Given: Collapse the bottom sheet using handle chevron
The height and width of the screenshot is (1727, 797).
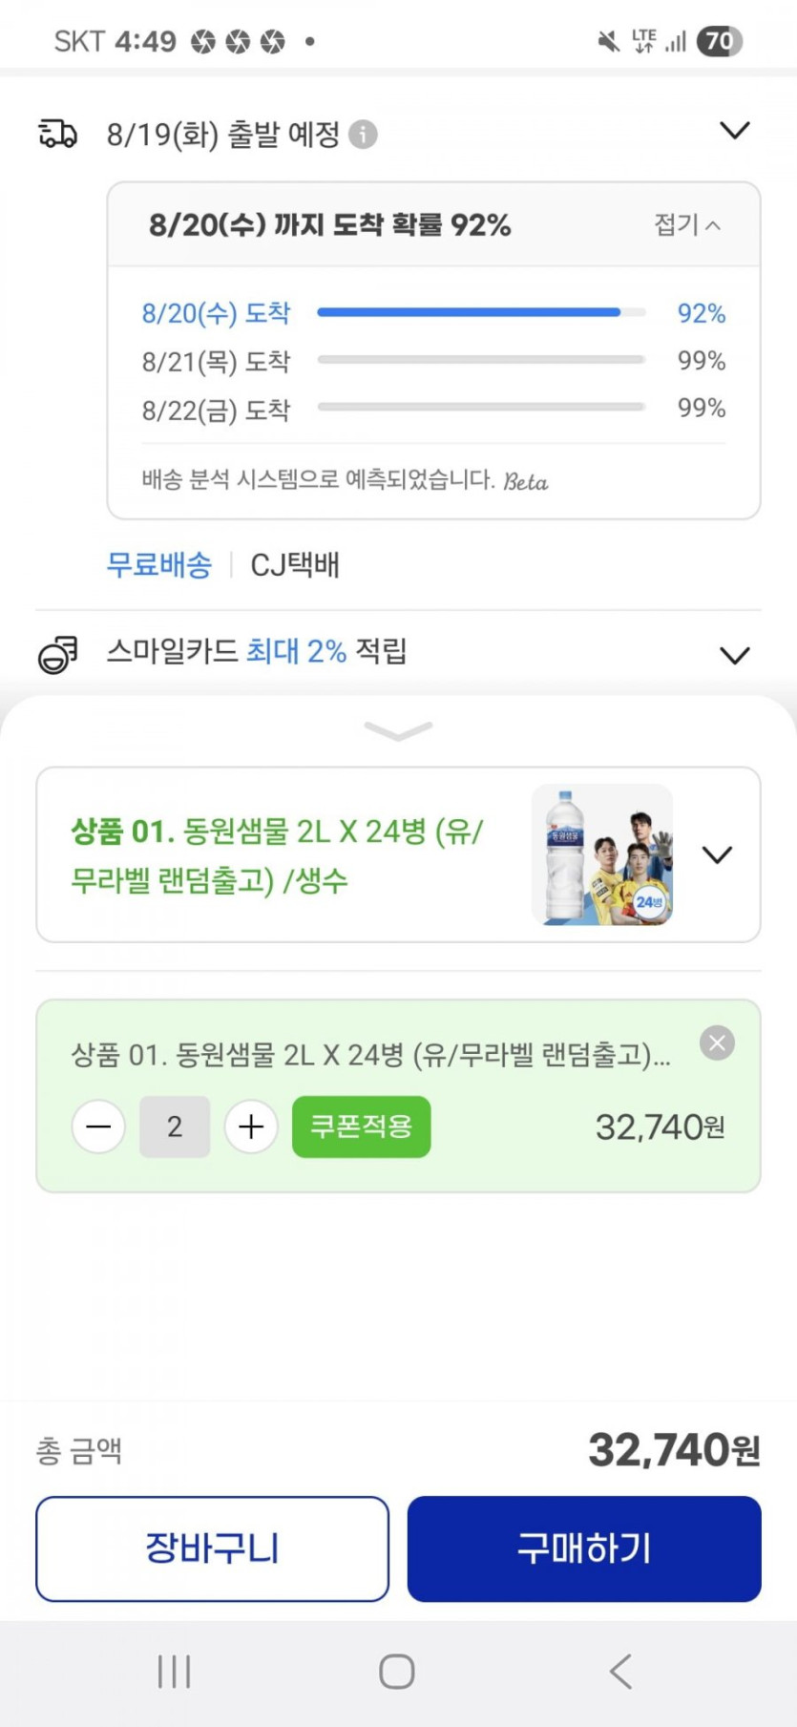Looking at the screenshot, I should (398, 731).
